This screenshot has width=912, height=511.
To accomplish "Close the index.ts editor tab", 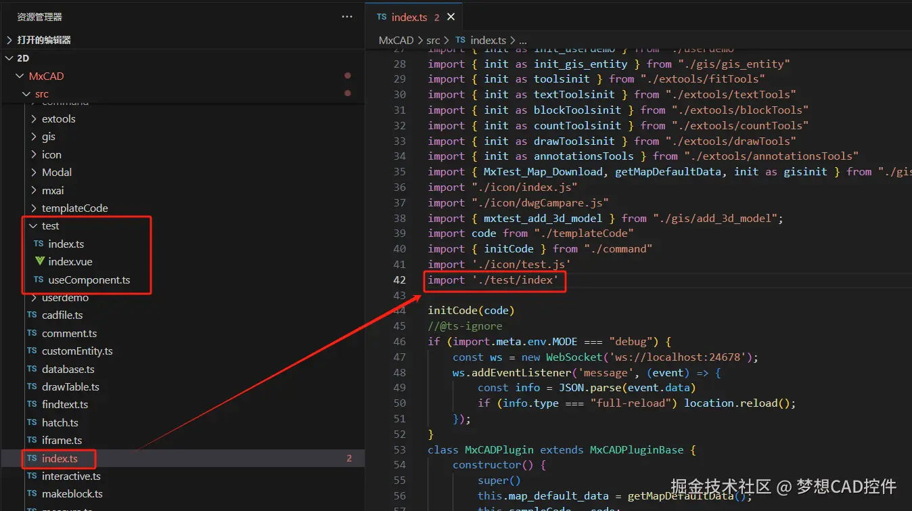I will 451,17.
